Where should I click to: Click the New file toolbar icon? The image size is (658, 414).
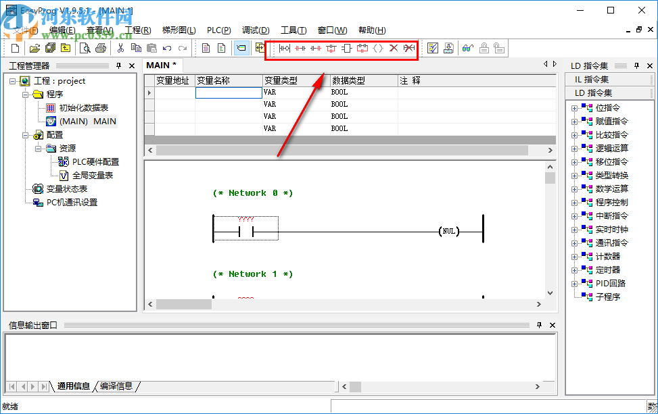[15, 49]
